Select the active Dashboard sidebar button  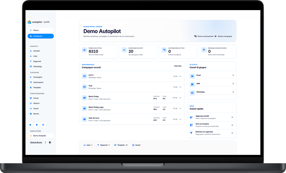point(41,36)
